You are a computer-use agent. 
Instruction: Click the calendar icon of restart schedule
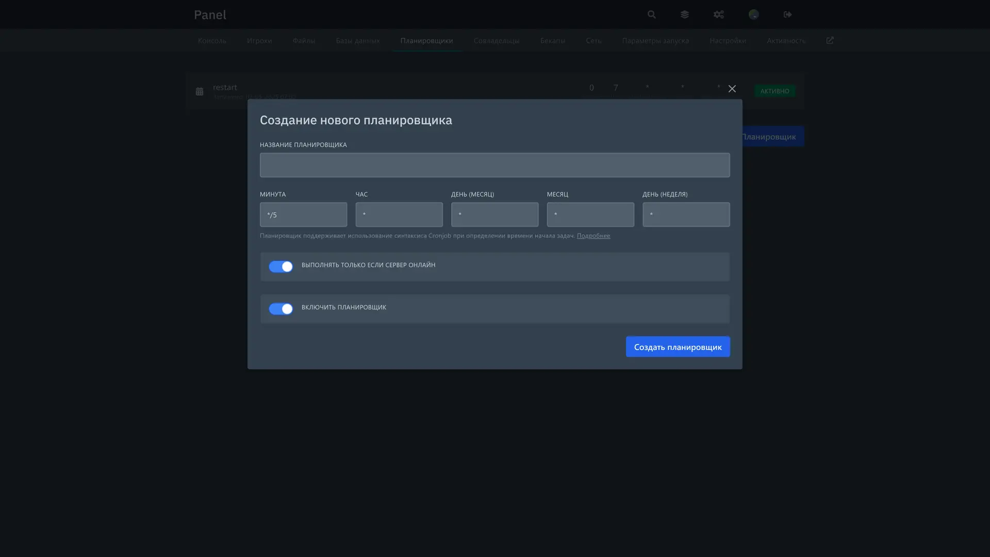pos(200,91)
